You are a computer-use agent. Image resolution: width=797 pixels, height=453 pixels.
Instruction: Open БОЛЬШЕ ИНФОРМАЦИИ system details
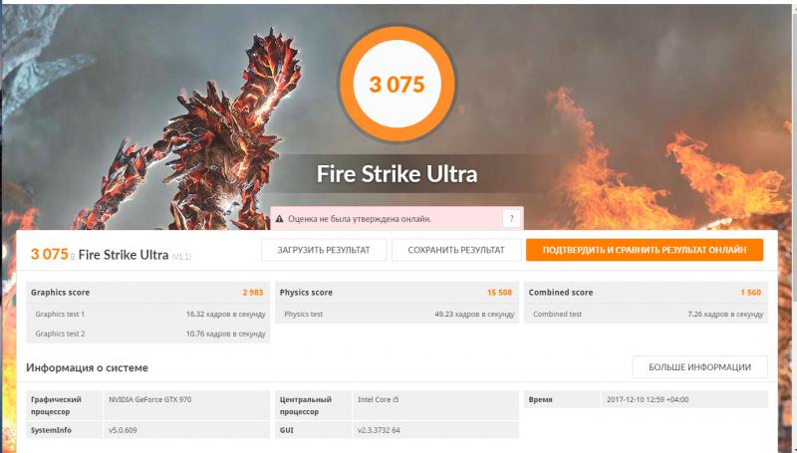699,366
